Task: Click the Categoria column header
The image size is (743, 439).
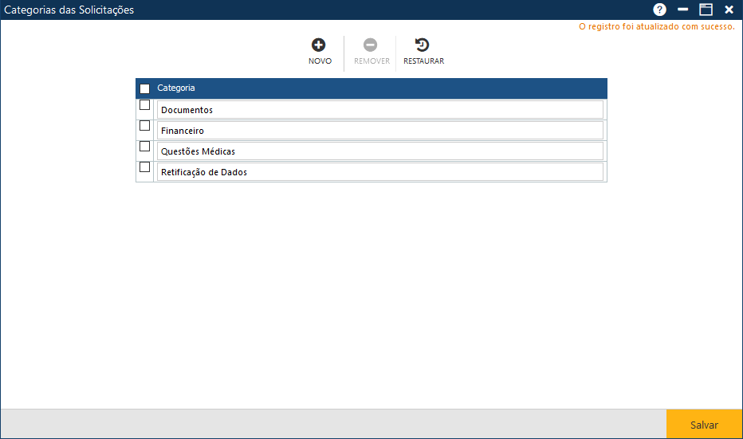Action: (176, 88)
